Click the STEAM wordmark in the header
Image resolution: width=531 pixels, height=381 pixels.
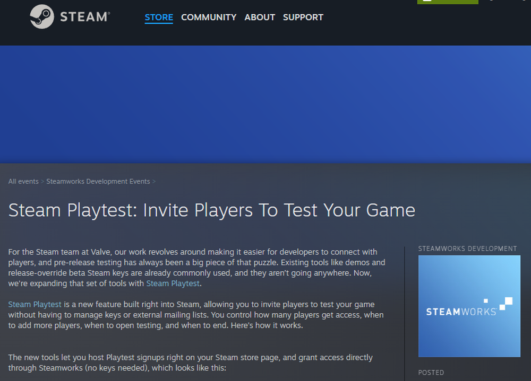point(84,17)
